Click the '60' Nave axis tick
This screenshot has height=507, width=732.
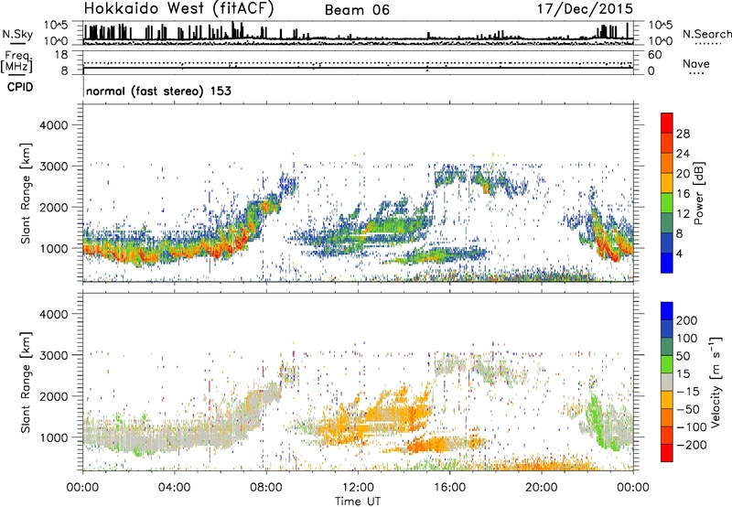(x=654, y=55)
